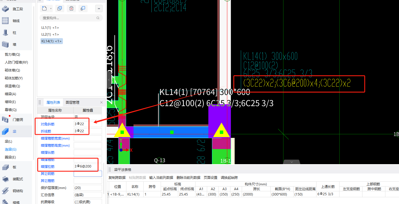The image size is (399, 204).
Task: Choose 连梁(G) under beams
Action: [x=10, y=149]
